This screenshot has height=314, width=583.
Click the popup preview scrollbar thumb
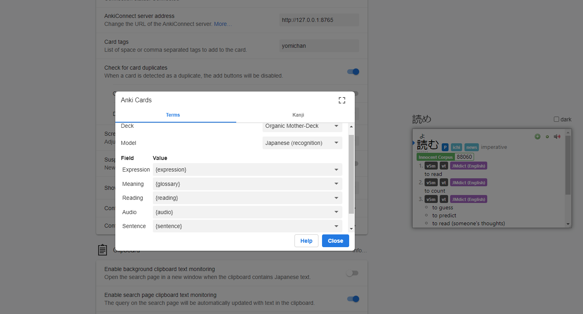coord(568,165)
